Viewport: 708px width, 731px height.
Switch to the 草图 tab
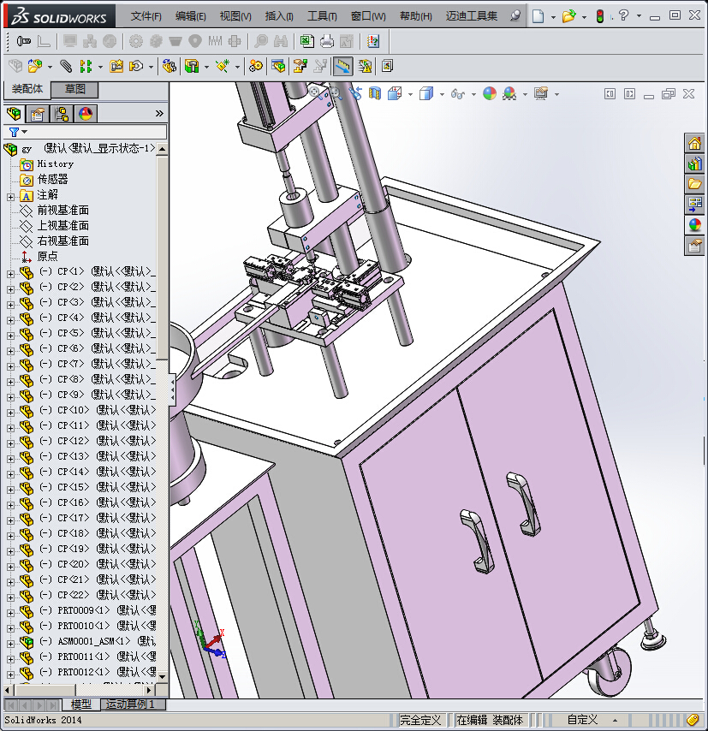coord(75,89)
